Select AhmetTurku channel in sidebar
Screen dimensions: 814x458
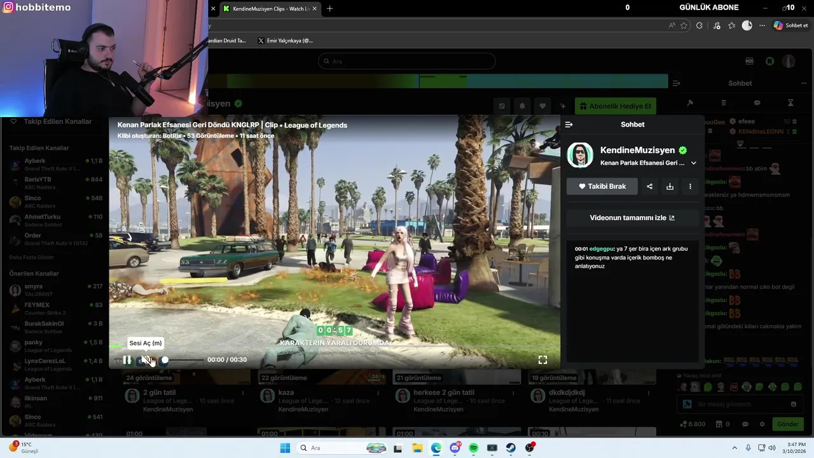(x=56, y=220)
